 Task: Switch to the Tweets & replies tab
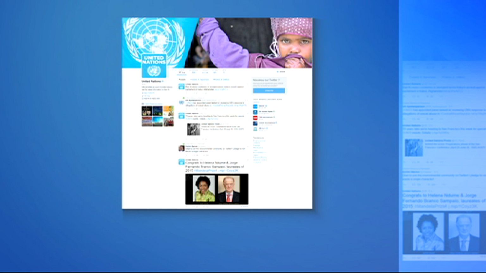point(200,80)
